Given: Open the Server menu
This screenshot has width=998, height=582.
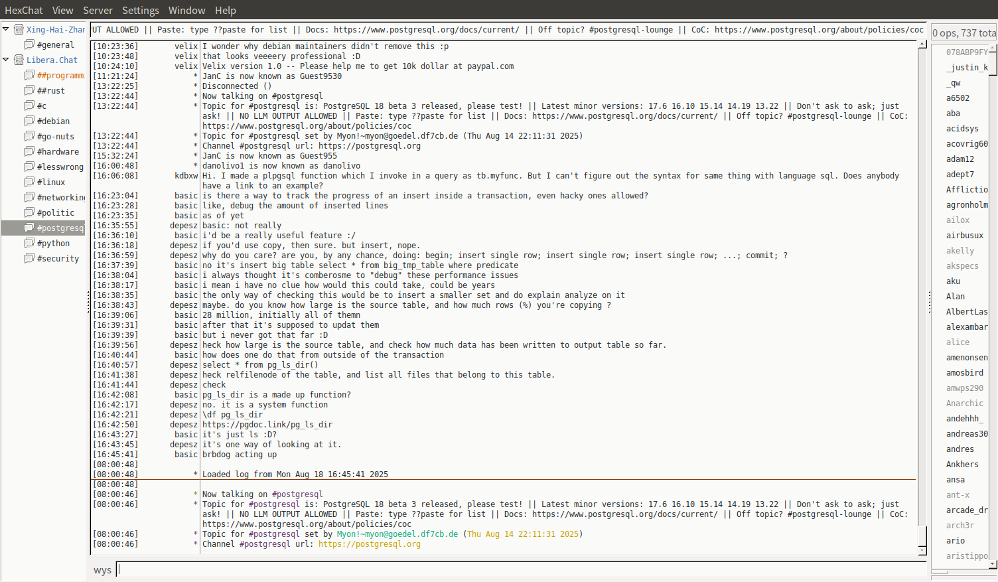Looking at the screenshot, I should click(98, 10).
